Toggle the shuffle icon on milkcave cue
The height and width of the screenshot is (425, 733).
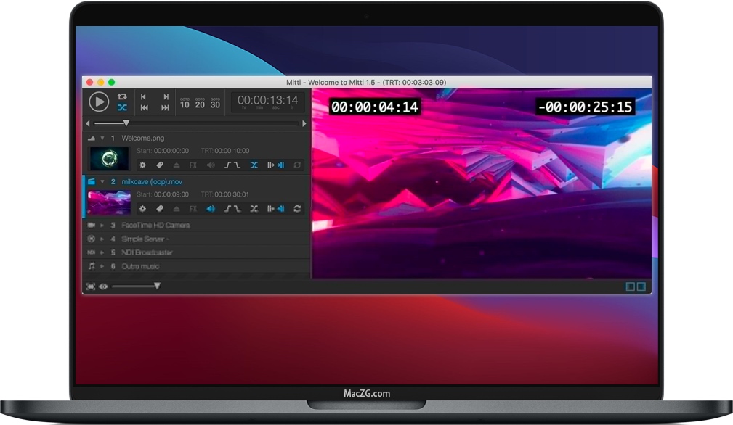click(254, 209)
